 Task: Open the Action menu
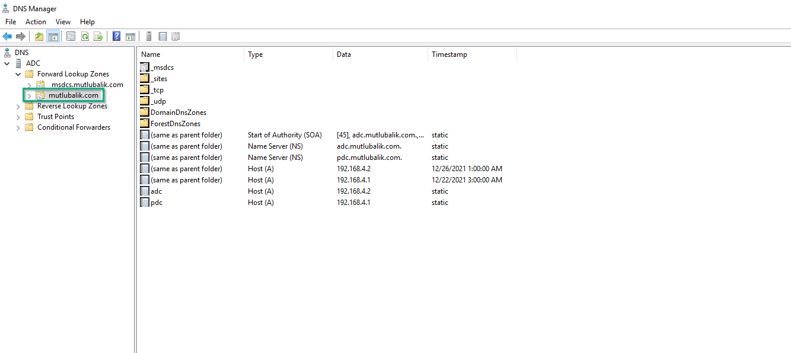[x=36, y=21]
